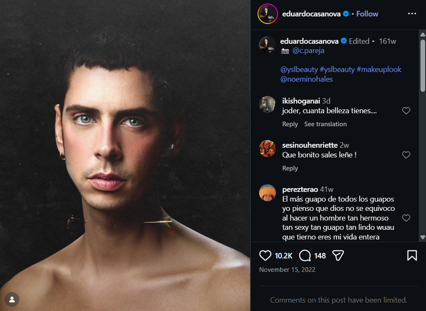Image resolution: width=426 pixels, height=311 pixels.
Task: Reply to sesinouhenriette's comment
Action: pos(290,168)
